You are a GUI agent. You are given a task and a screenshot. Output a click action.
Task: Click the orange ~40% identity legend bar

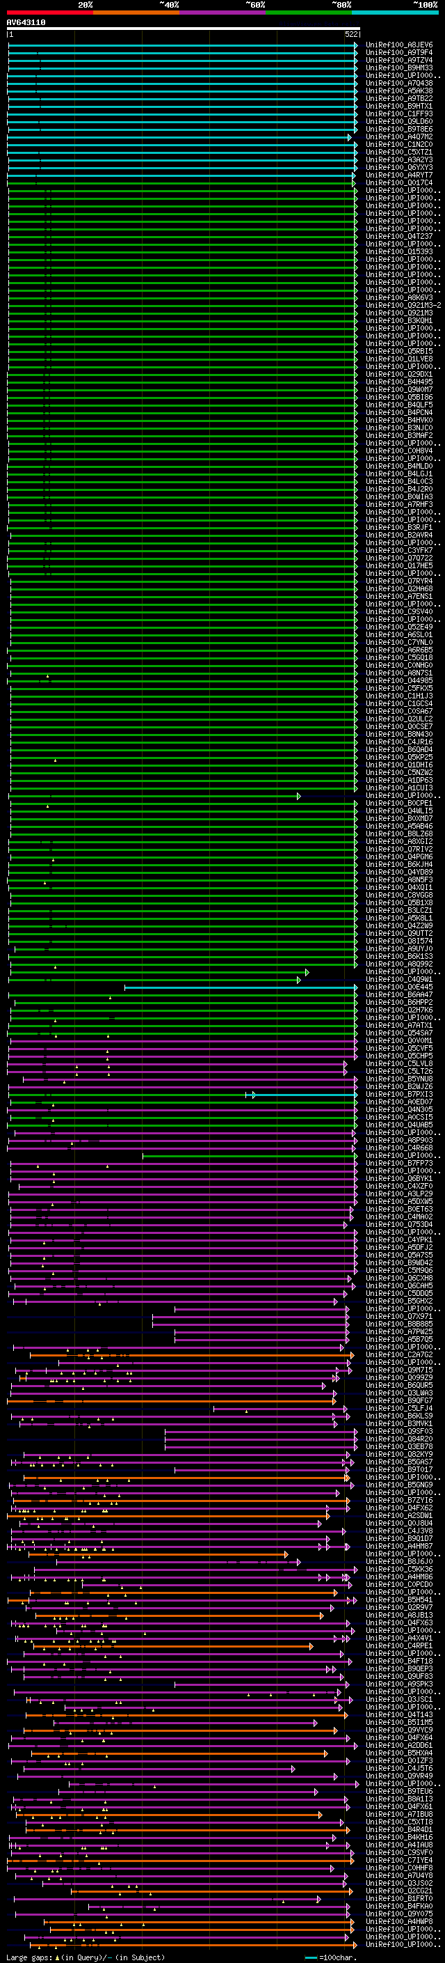136,13
